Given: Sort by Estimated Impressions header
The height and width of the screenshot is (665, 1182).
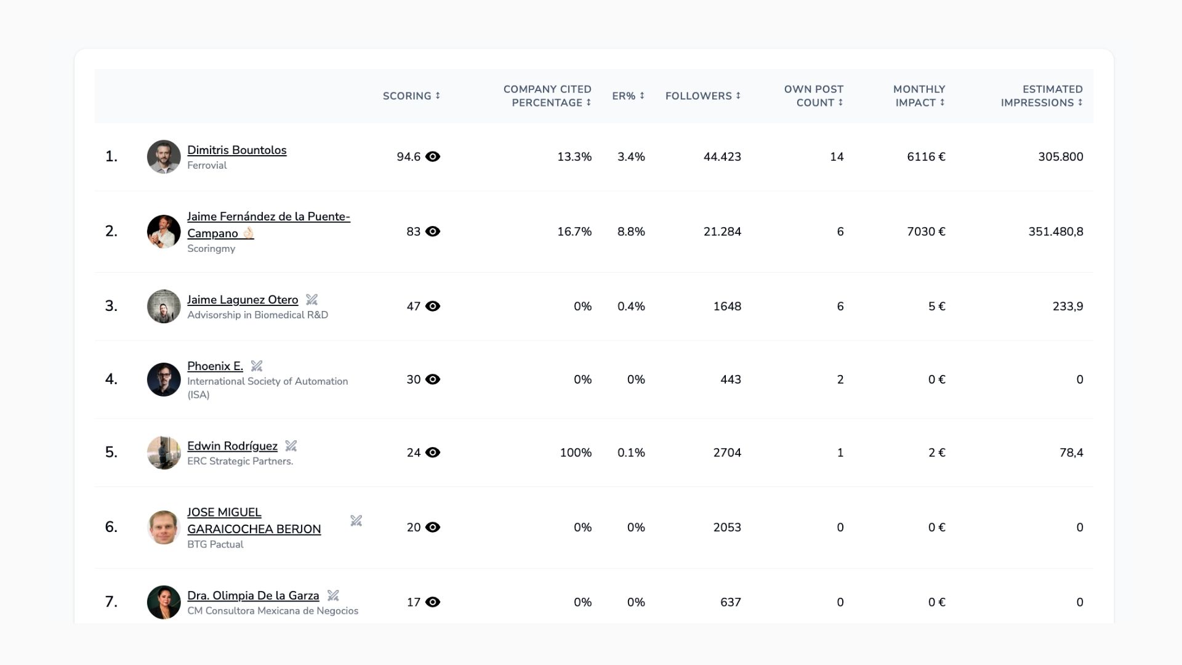Looking at the screenshot, I should click(x=1042, y=96).
